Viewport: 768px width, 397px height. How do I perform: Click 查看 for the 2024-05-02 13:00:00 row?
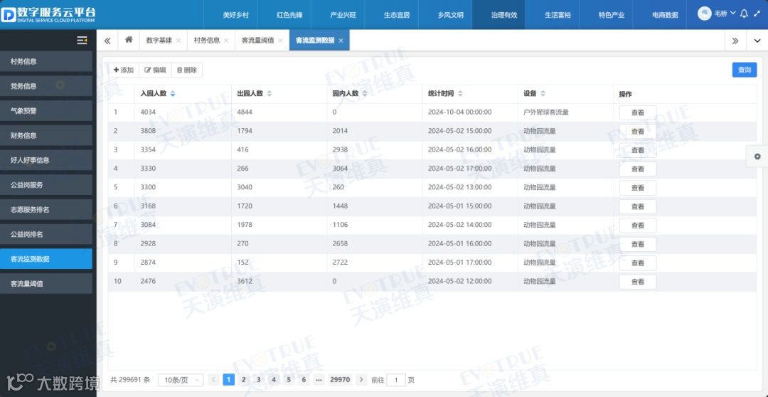tap(638, 188)
